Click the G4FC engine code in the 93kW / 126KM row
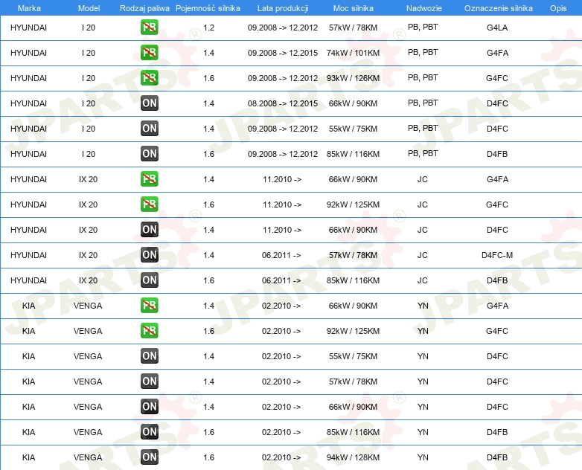Viewport: 582px width, 470px height. 497,78
